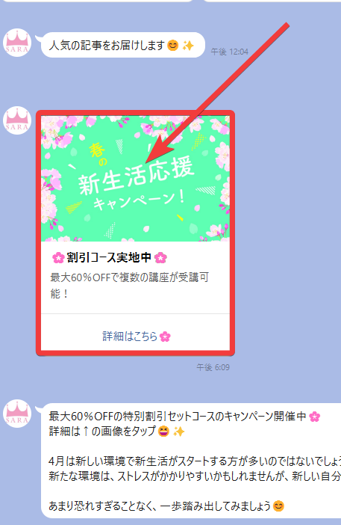Open the 新生活応援 campaign banner image
This screenshot has width=341, height=525.
(x=135, y=178)
